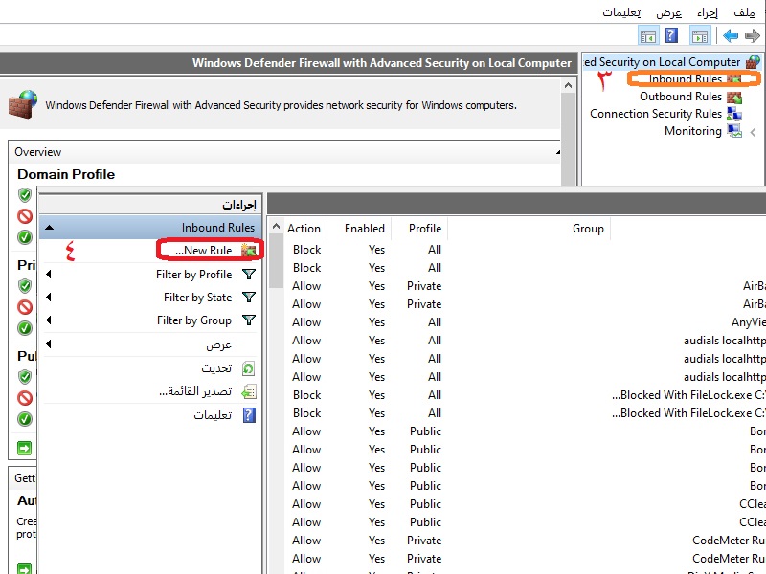Click the gray forward arrow in the toolbar
This screenshot has width=766, height=574.
(x=753, y=35)
